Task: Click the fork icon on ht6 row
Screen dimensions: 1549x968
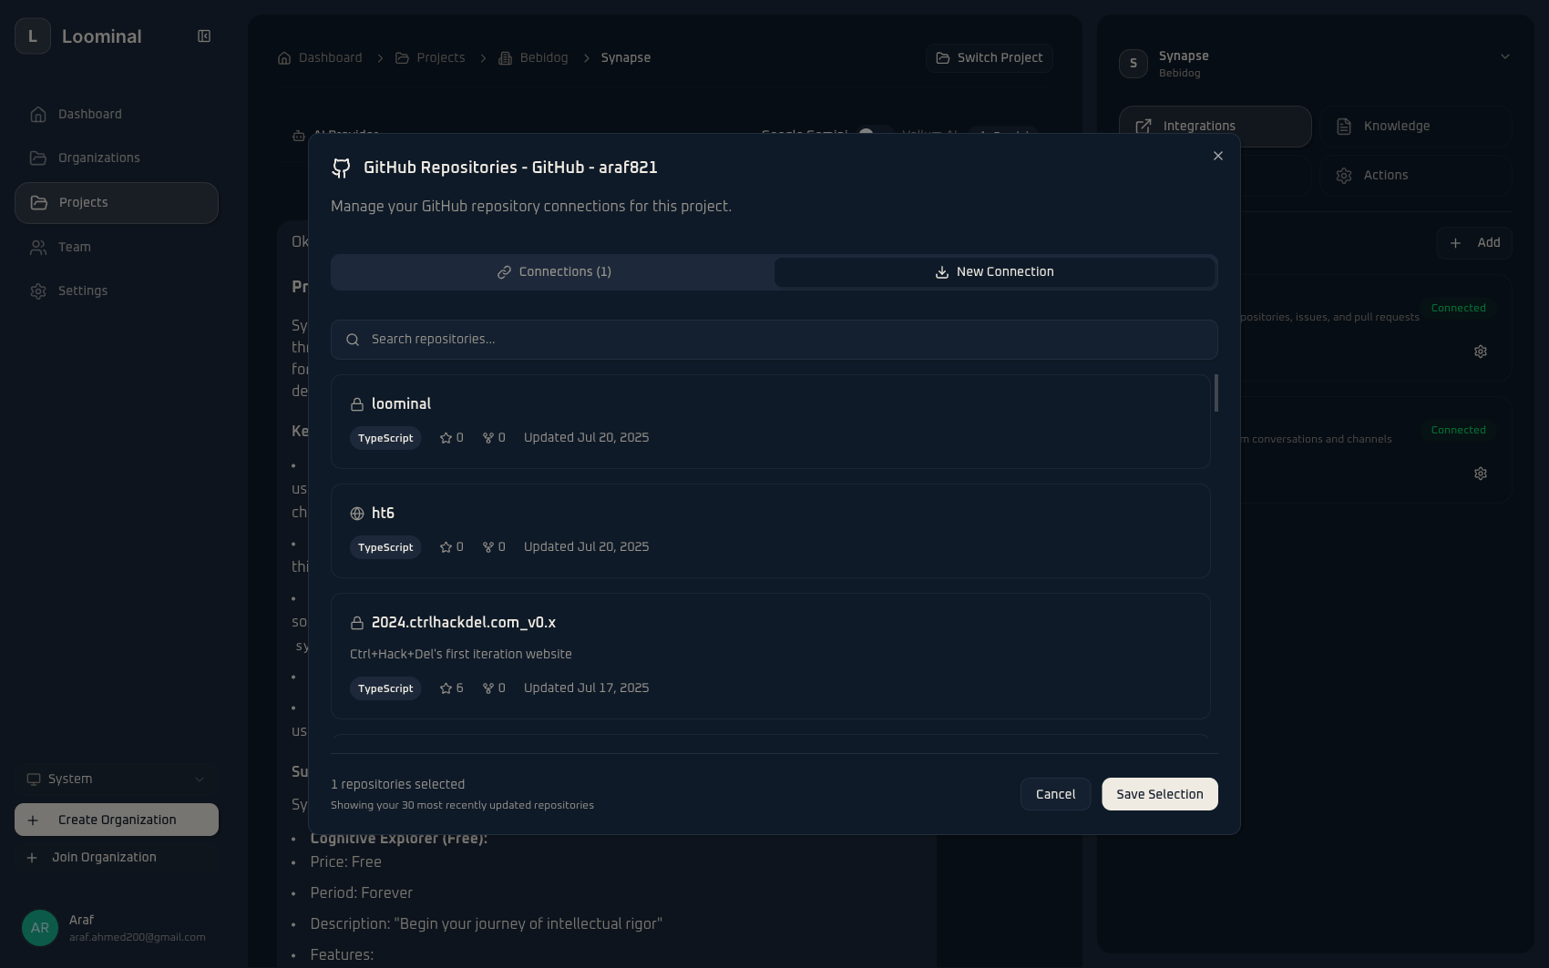Action: (488, 547)
